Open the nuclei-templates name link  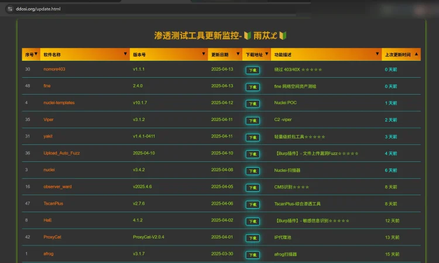point(59,103)
